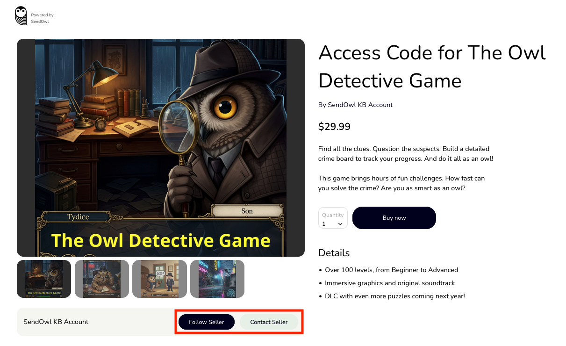The image size is (566, 346).
Task: Click the Find all the clues description paragraph
Action: click(406, 154)
